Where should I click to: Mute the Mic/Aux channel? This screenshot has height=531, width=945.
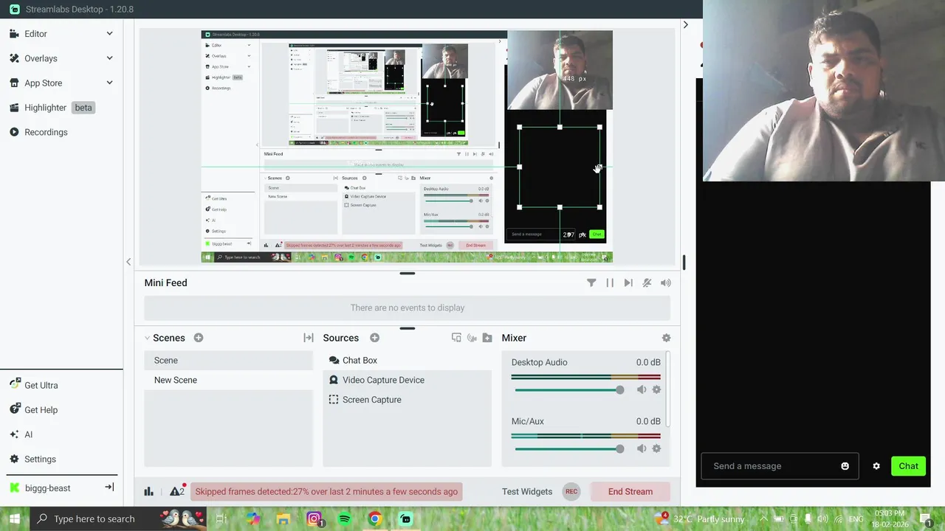642,448
